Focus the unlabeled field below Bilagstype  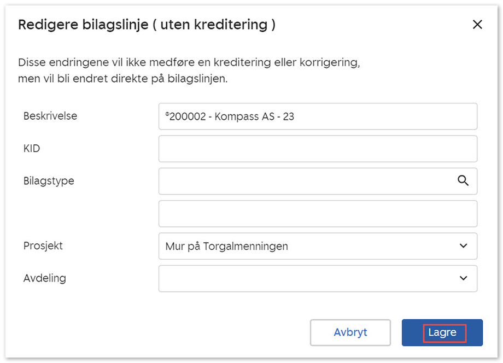317,213
